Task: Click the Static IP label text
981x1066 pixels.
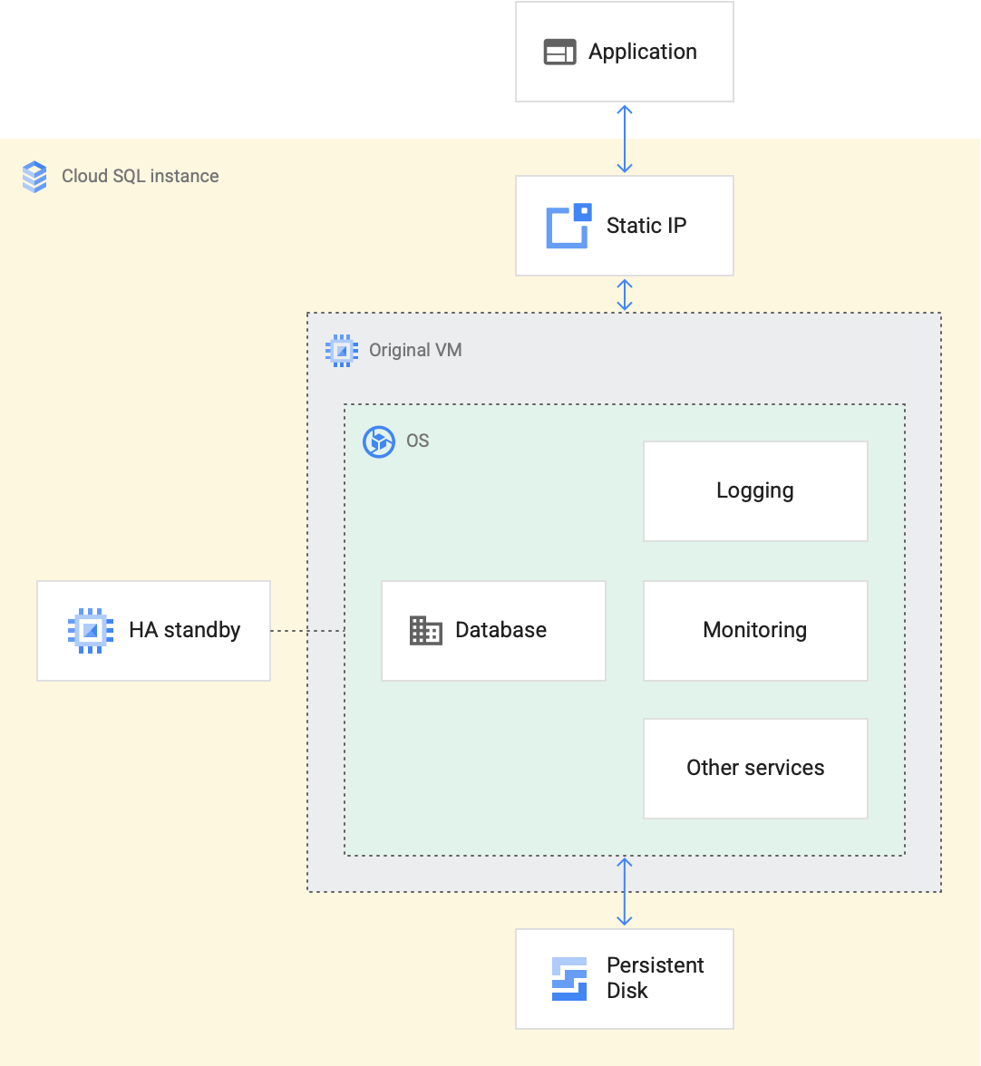Action: tap(645, 225)
